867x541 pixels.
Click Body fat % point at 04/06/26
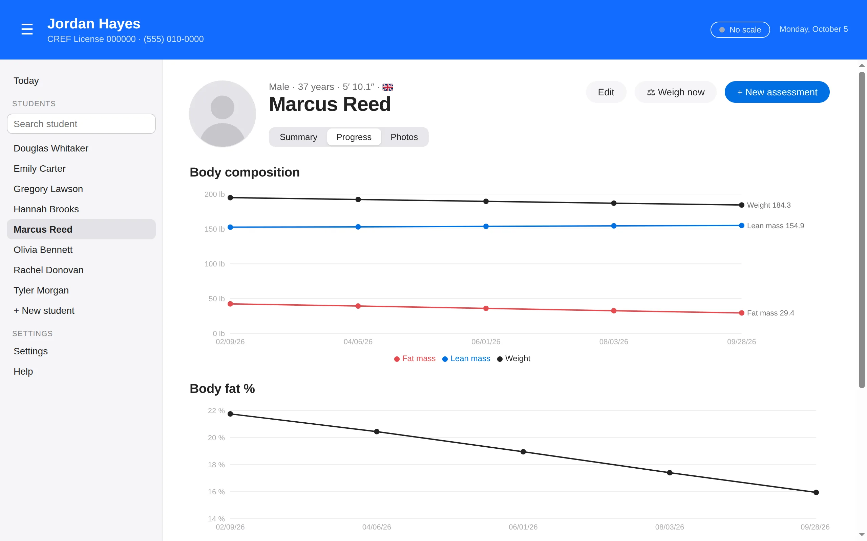pyautogui.click(x=377, y=431)
